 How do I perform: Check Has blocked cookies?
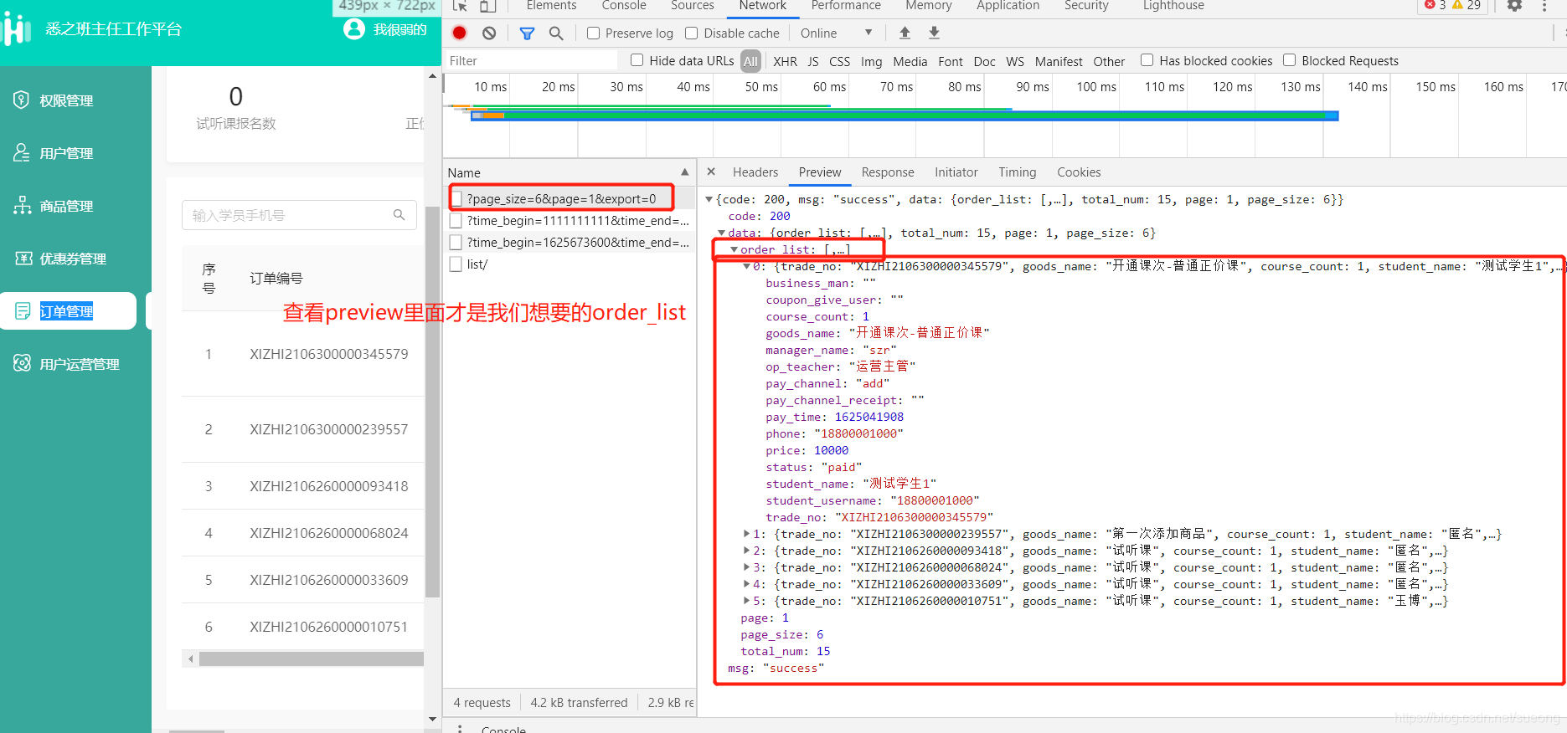pyautogui.click(x=1147, y=60)
